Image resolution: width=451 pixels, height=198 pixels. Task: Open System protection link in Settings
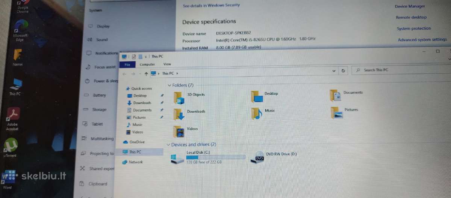(x=414, y=29)
